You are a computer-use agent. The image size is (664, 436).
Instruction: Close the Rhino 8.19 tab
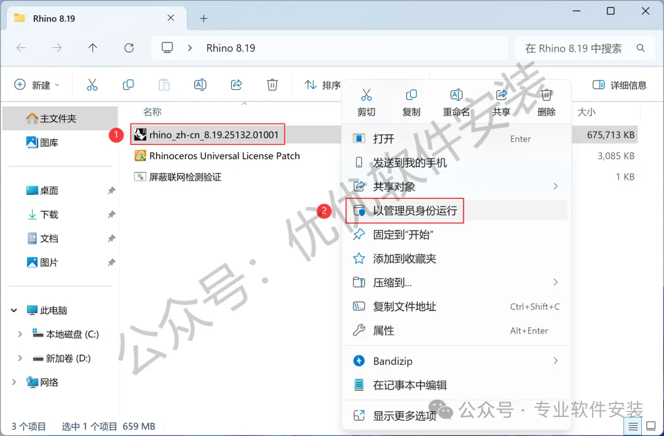point(171,18)
